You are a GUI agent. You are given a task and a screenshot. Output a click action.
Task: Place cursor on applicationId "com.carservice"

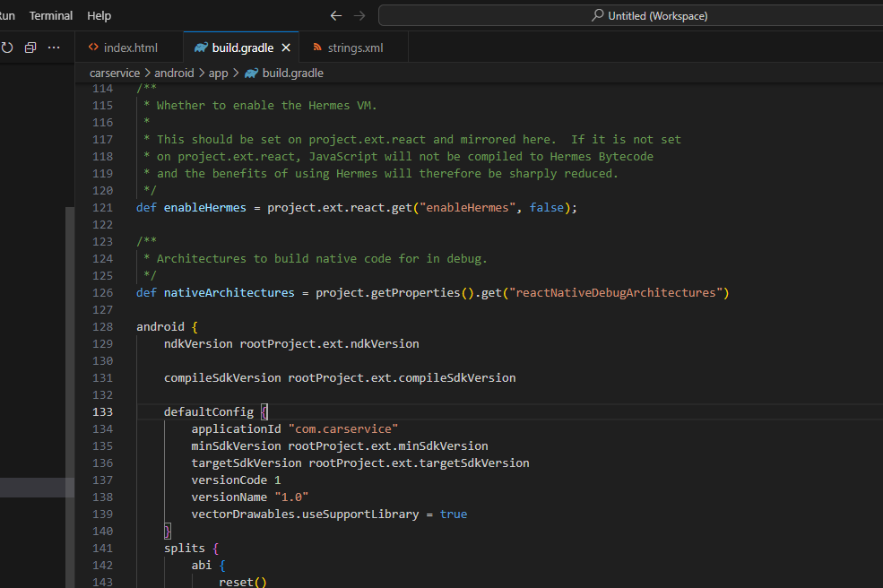pyautogui.click(x=294, y=428)
